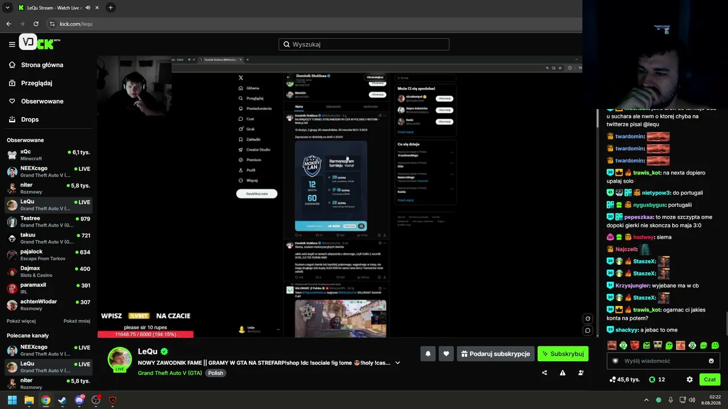Click the user icon next to report
This screenshot has width=728, height=409.
(581, 373)
